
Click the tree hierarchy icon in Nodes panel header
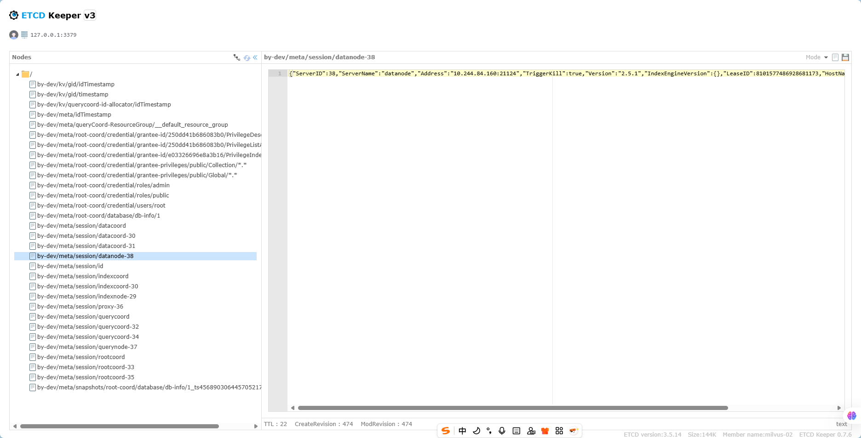(x=237, y=57)
